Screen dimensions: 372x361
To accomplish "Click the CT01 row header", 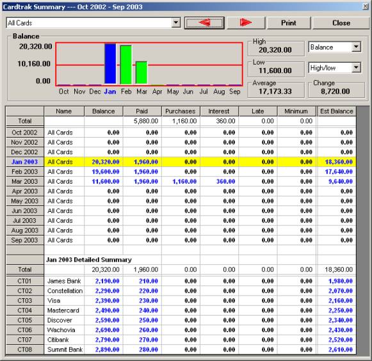I will (25, 281).
